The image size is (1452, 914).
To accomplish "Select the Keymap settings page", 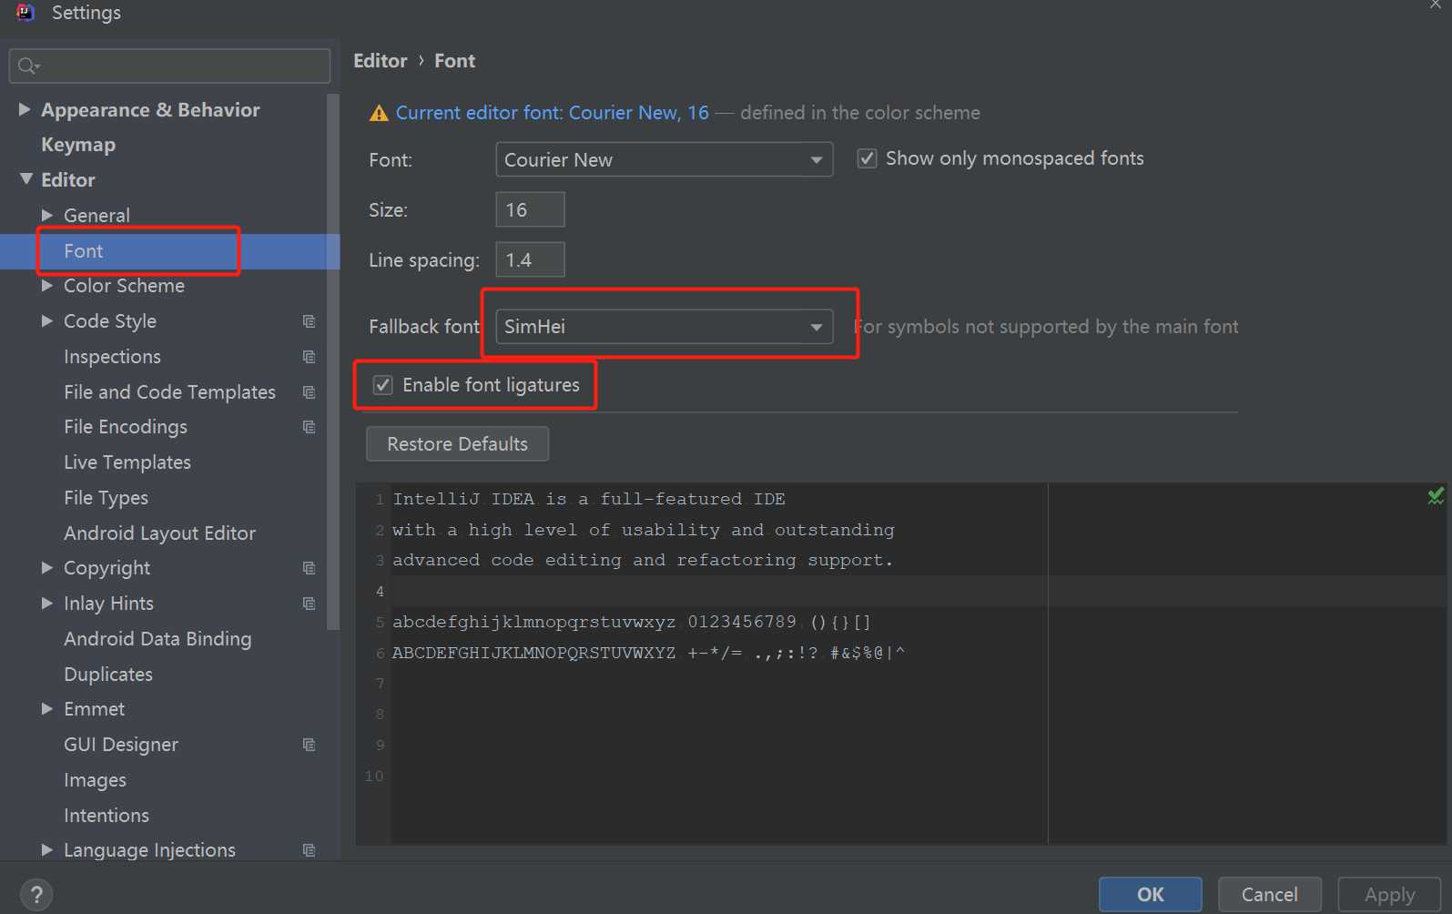I will click(x=78, y=145).
